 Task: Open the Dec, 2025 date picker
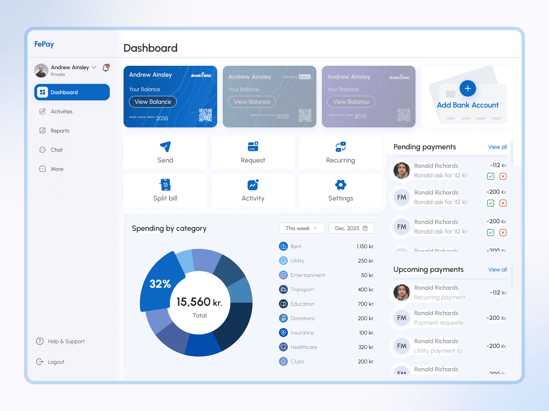click(351, 228)
